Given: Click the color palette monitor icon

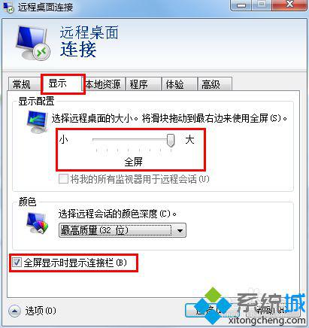Looking at the screenshot, I should (38, 223).
